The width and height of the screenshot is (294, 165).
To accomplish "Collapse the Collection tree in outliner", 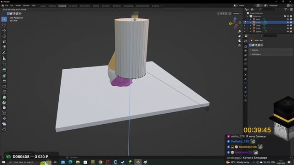I will point(248,16).
